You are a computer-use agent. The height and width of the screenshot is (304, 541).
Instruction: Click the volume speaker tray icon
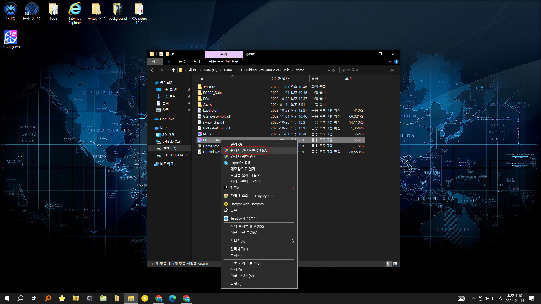coord(487,298)
